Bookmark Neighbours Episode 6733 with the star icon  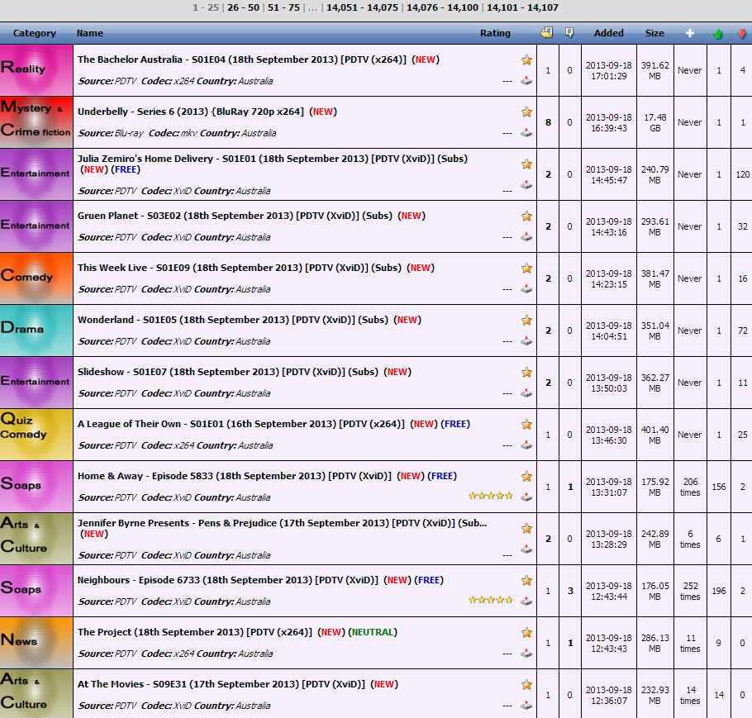(x=526, y=580)
